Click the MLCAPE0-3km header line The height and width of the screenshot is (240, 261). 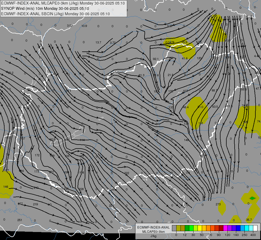(x=63, y=3)
